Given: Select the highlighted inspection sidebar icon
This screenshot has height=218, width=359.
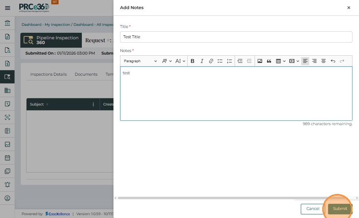Looking at the screenshot, I should 7,77.
